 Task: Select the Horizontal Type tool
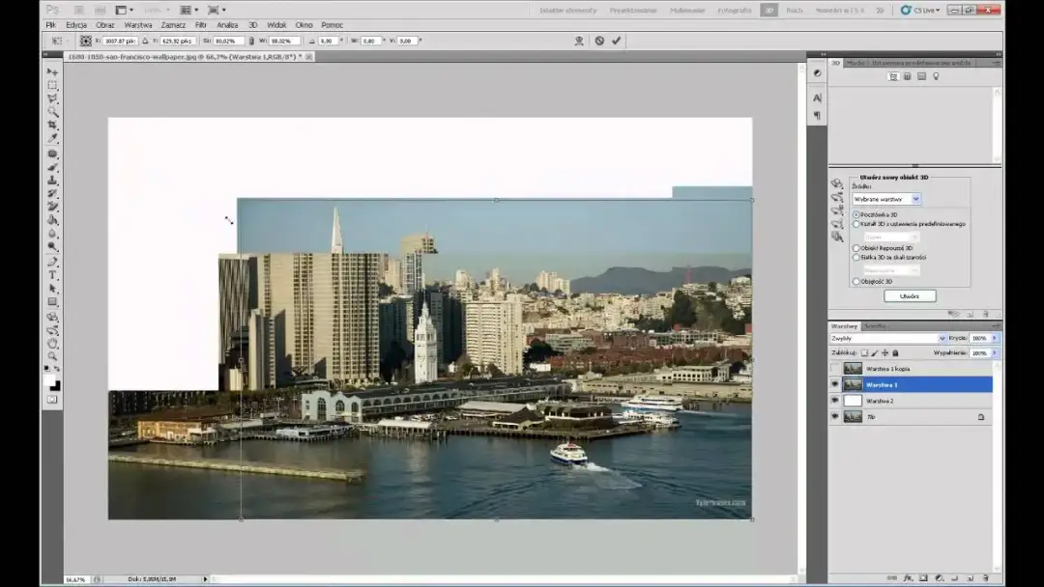coord(51,274)
